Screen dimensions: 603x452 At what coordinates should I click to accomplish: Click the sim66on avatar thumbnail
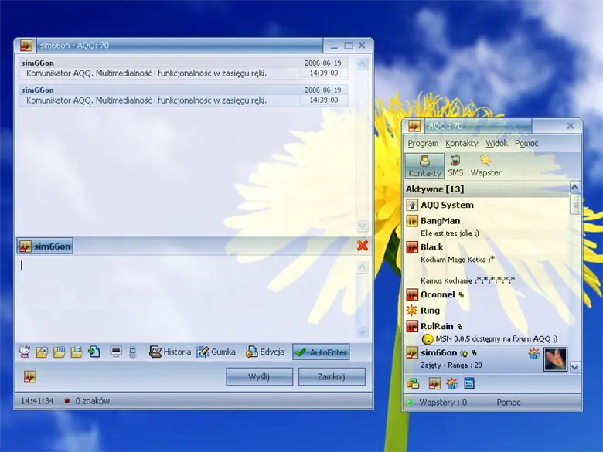tap(555, 359)
